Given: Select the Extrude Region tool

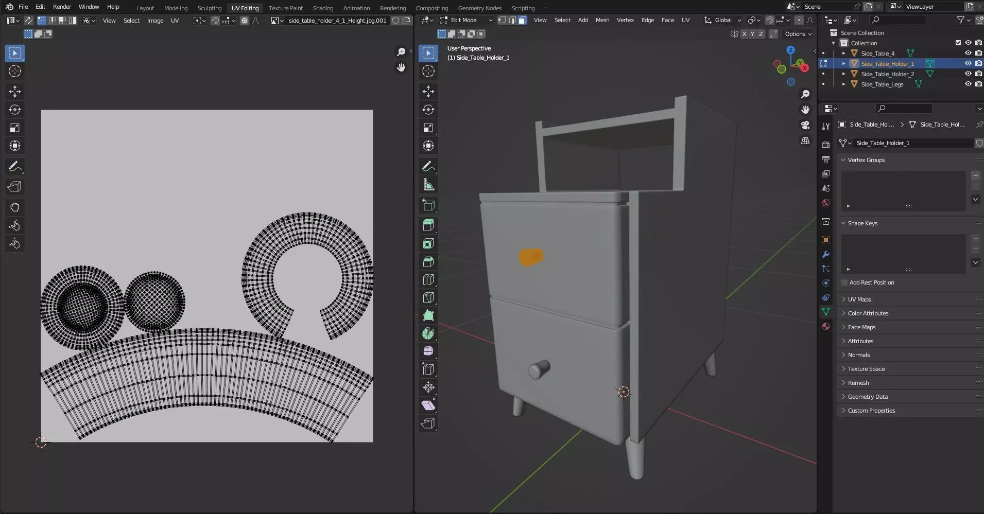Looking at the screenshot, I should pyautogui.click(x=428, y=225).
